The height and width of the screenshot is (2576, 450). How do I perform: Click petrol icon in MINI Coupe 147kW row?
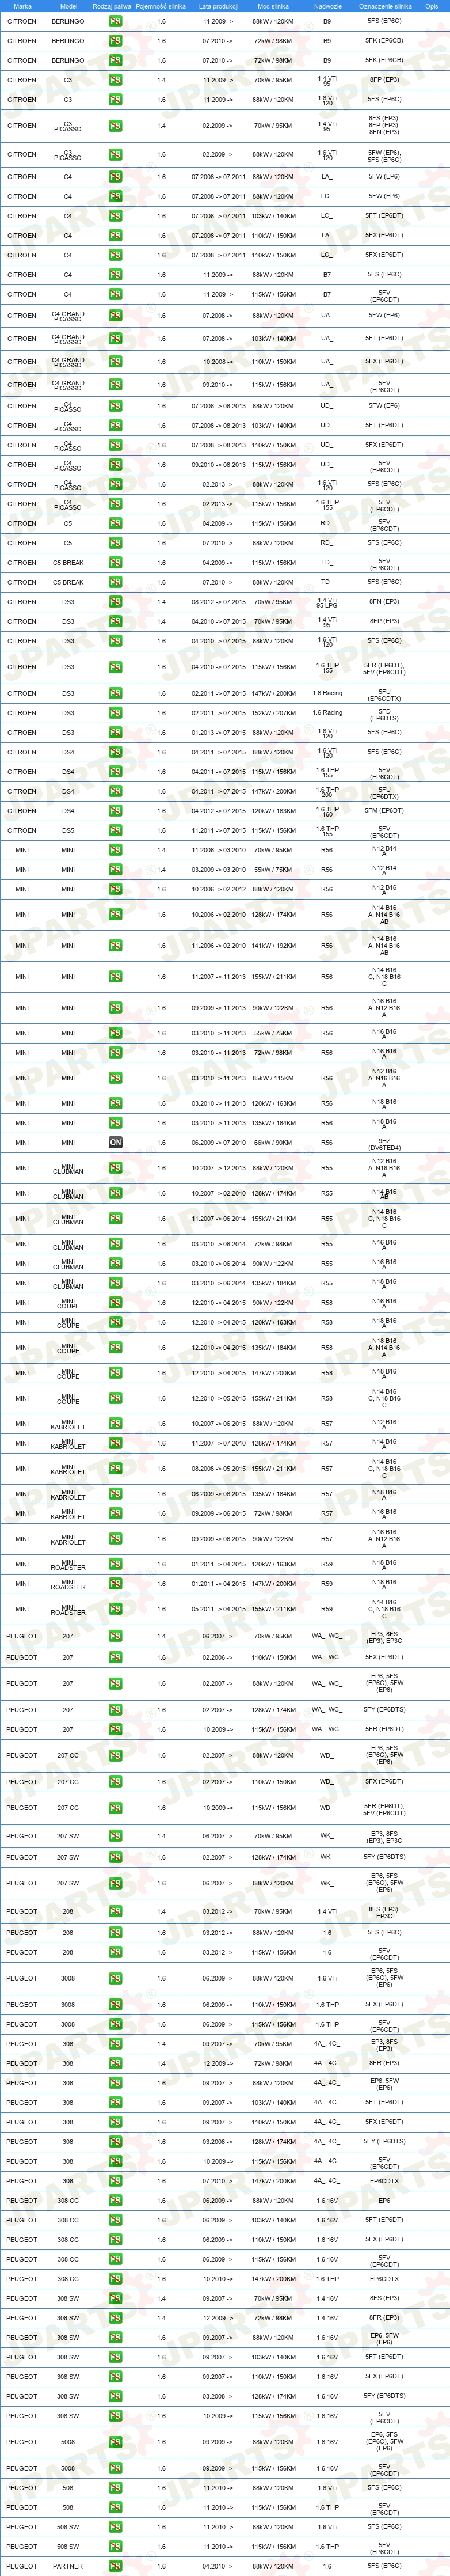116,1373
